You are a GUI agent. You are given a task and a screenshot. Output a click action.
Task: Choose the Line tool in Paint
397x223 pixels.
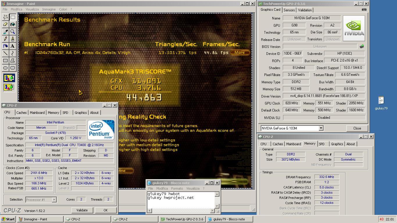click(x=6, y=53)
